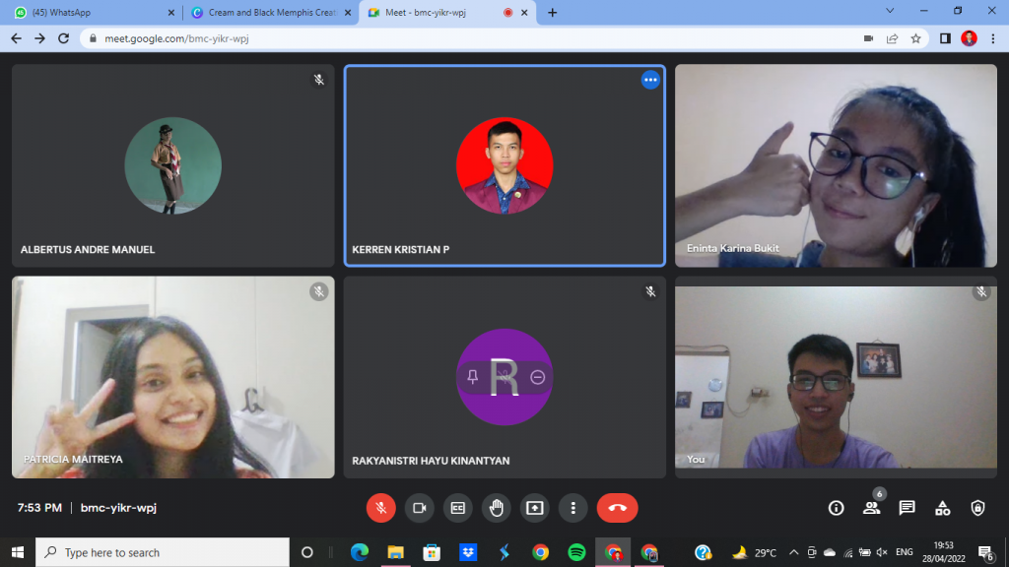This screenshot has height=567, width=1009.
Task: Click the address bar URL
Action: [x=176, y=38]
